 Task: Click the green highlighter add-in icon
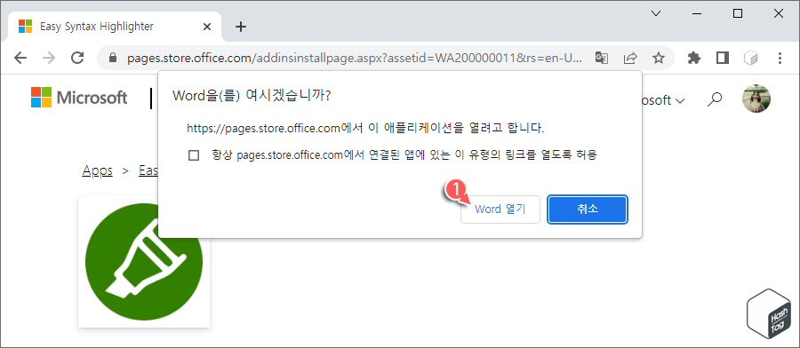click(144, 262)
